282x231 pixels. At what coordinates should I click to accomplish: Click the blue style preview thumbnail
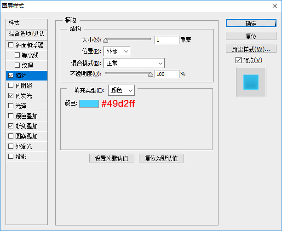pos(251,82)
